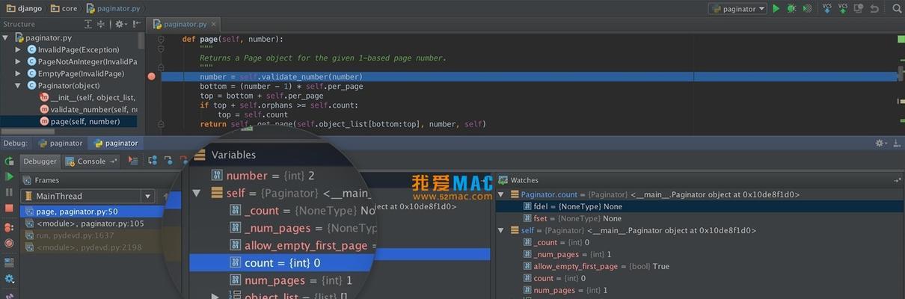
Task: Collapse the paginator.py structure node
Action: point(6,37)
